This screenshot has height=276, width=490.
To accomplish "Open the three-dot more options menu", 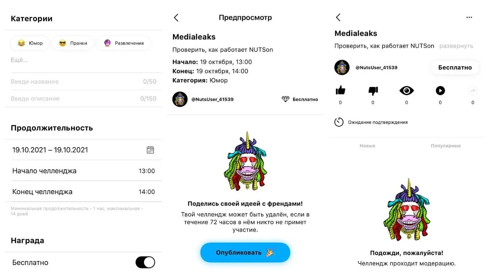I will (x=469, y=17).
